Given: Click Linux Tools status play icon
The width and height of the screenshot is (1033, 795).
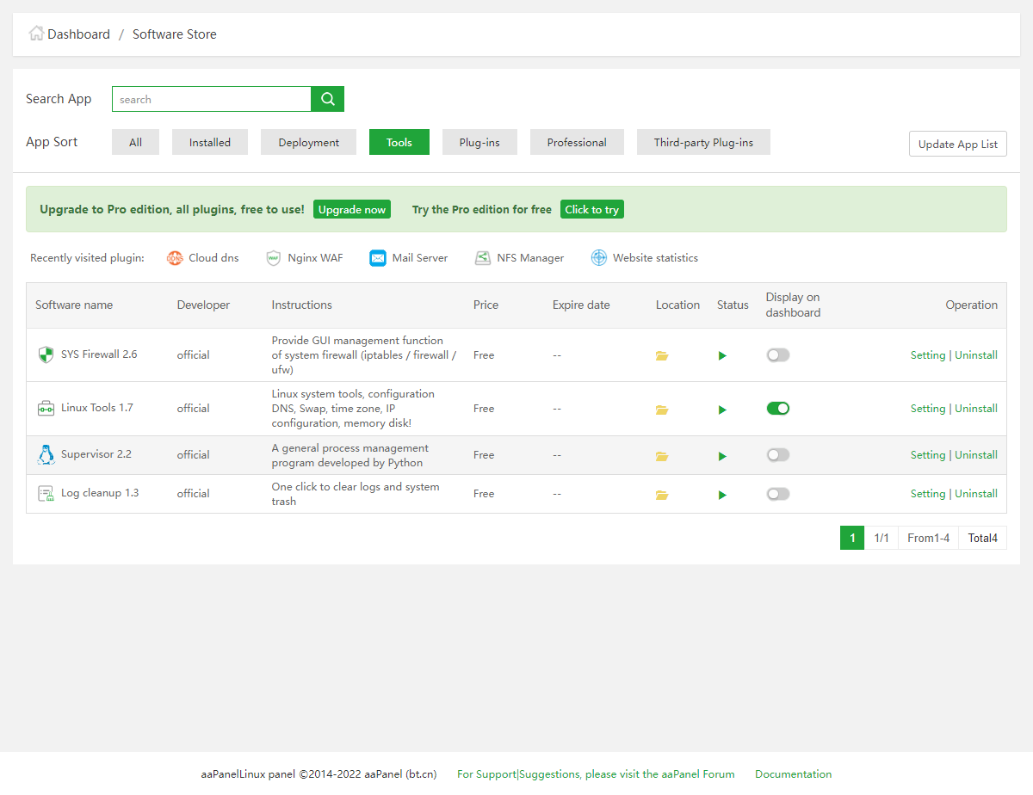Looking at the screenshot, I should pos(723,410).
